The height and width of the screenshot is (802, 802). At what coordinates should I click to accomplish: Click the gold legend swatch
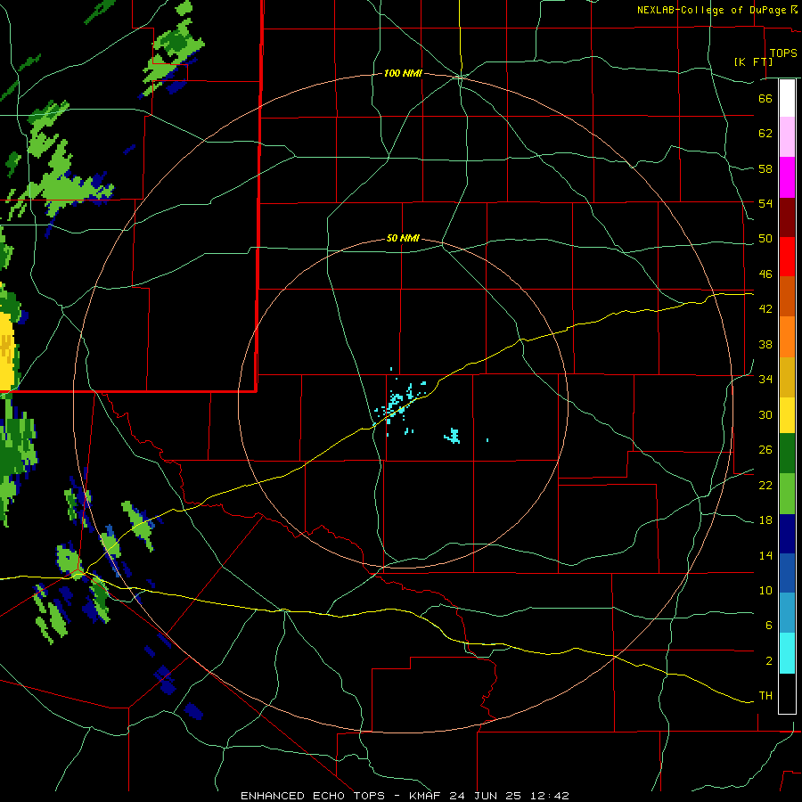pos(787,377)
